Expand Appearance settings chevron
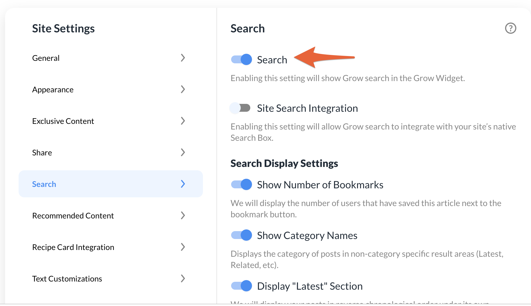531x306 pixels. (x=183, y=90)
